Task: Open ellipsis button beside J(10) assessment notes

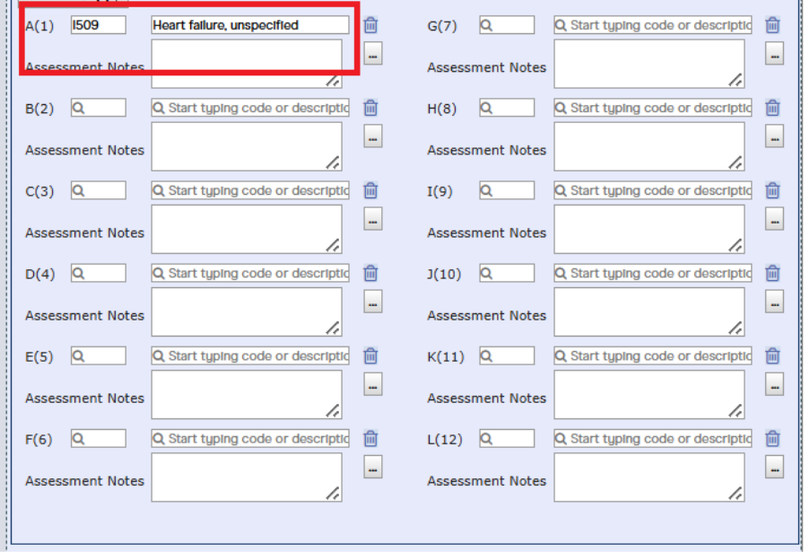Action: coord(774,302)
